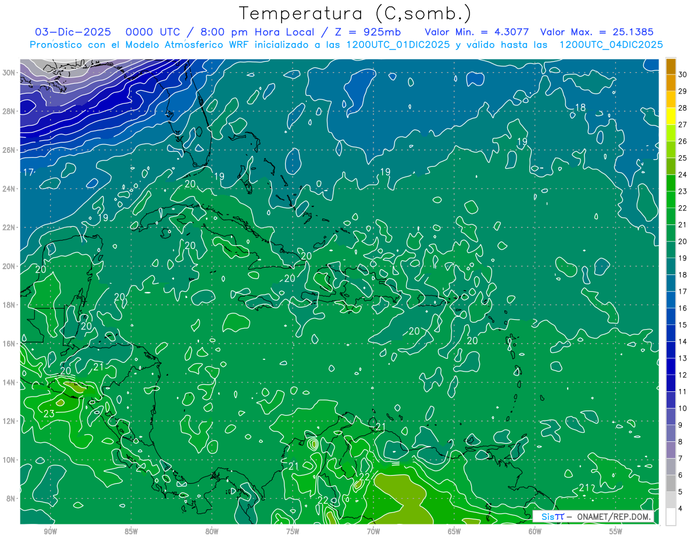Click the "24N" latitude label
This screenshot has height=539, width=698.
pyautogui.click(x=9, y=189)
